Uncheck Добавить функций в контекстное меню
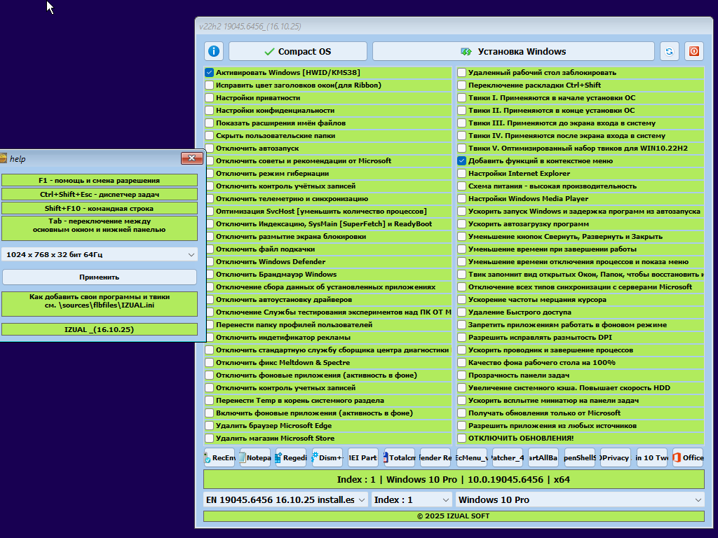This screenshot has height=538, width=718. (x=461, y=161)
